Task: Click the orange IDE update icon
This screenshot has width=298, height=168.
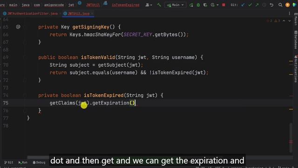Action: pyautogui.click(x=288, y=5)
